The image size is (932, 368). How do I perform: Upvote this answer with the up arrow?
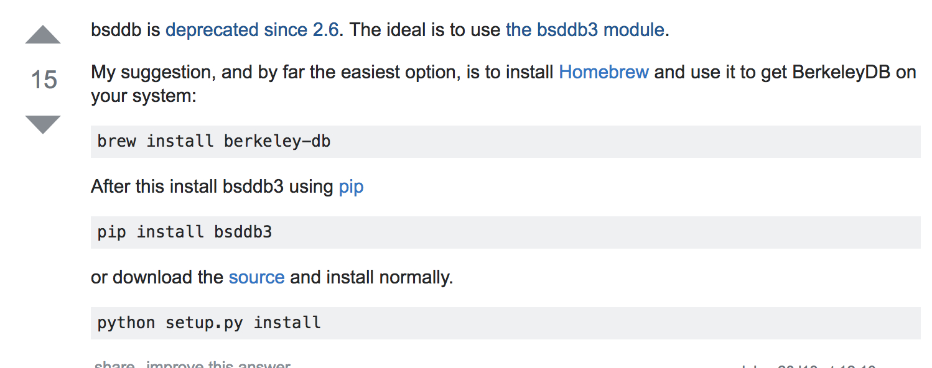pos(43,35)
